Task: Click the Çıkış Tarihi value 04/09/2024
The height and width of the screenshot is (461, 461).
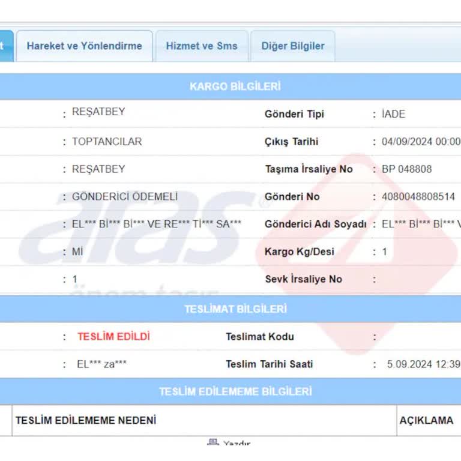Action: (x=421, y=142)
